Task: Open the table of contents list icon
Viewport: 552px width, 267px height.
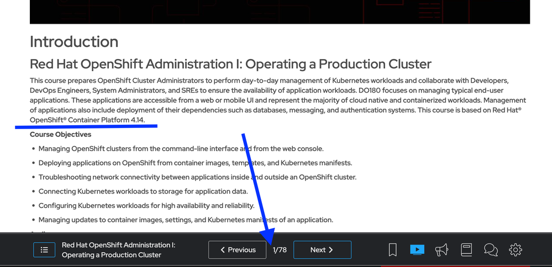Action: [44, 250]
